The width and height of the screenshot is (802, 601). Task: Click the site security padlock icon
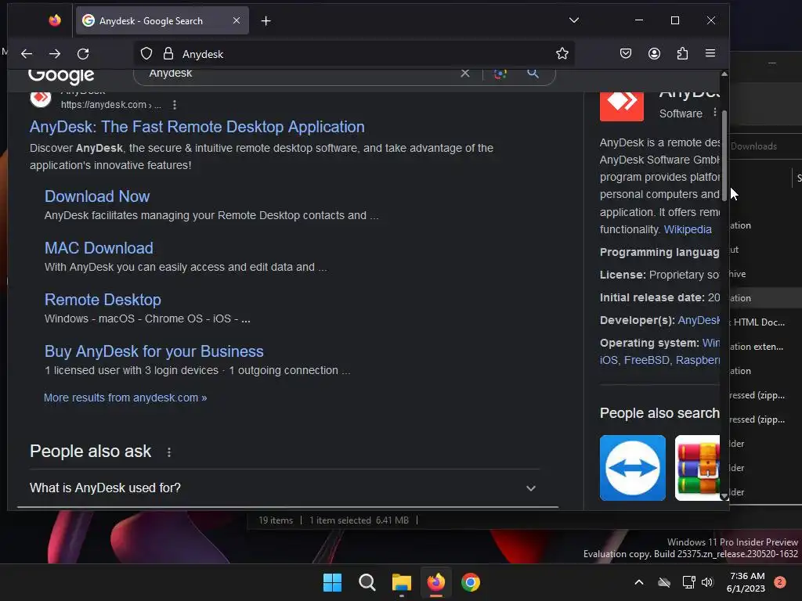point(168,54)
